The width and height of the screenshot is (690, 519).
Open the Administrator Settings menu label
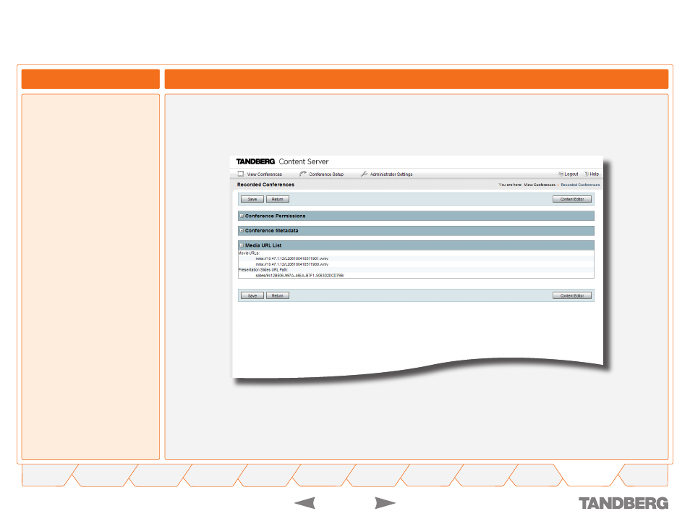click(x=391, y=174)
